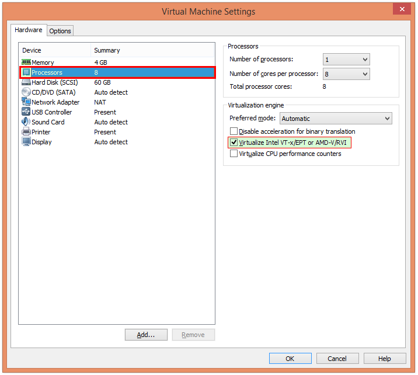Confirm settings with OK button
The image size is (418, 375).
pos(290,359)
